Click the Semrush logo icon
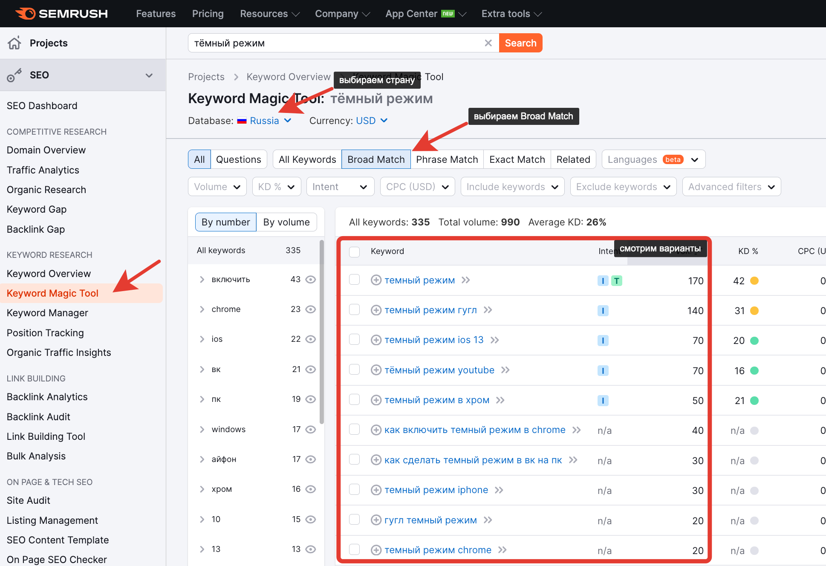This screenshot has width=826, height=566. coord(26,14)
